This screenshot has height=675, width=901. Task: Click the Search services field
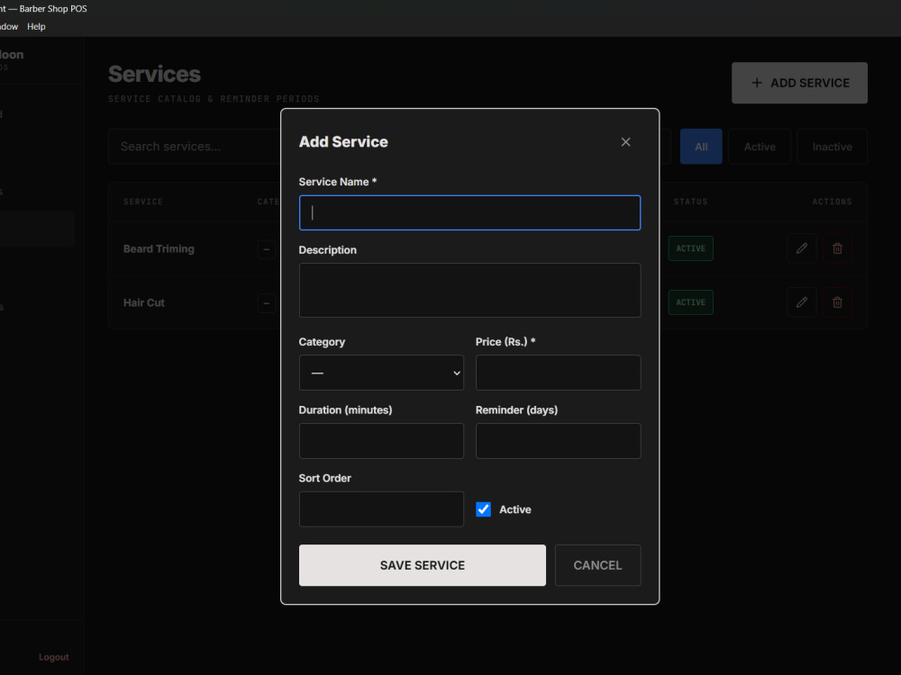(196, 147)
